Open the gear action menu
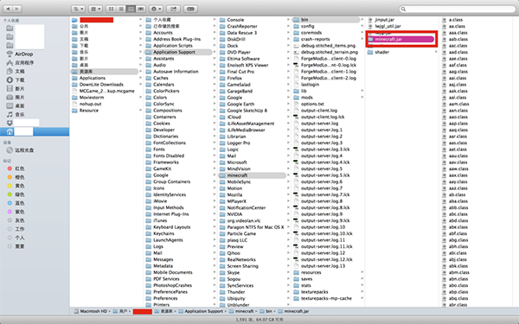Viewport: 519px width, 324px height. 156,9
